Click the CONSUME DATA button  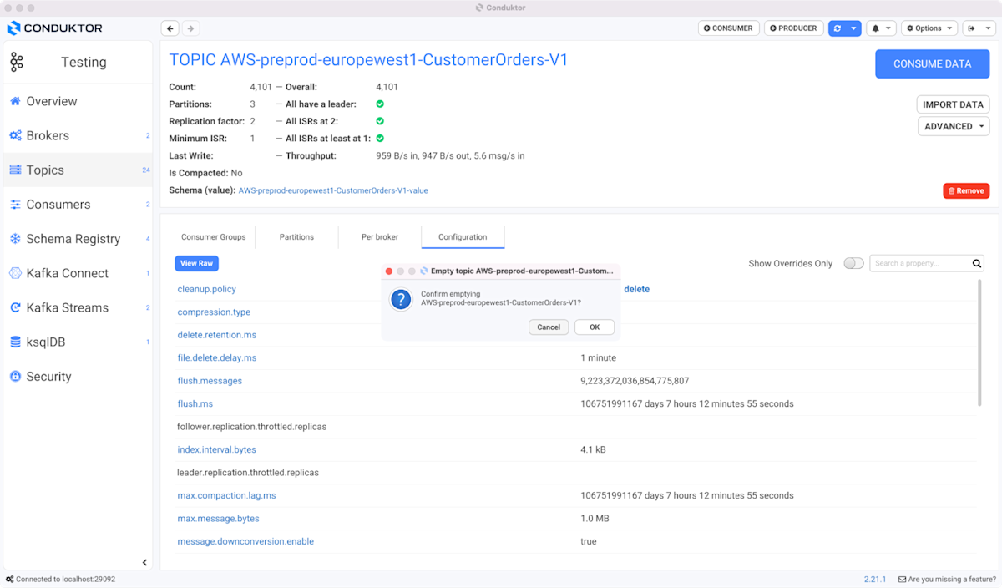932,64
